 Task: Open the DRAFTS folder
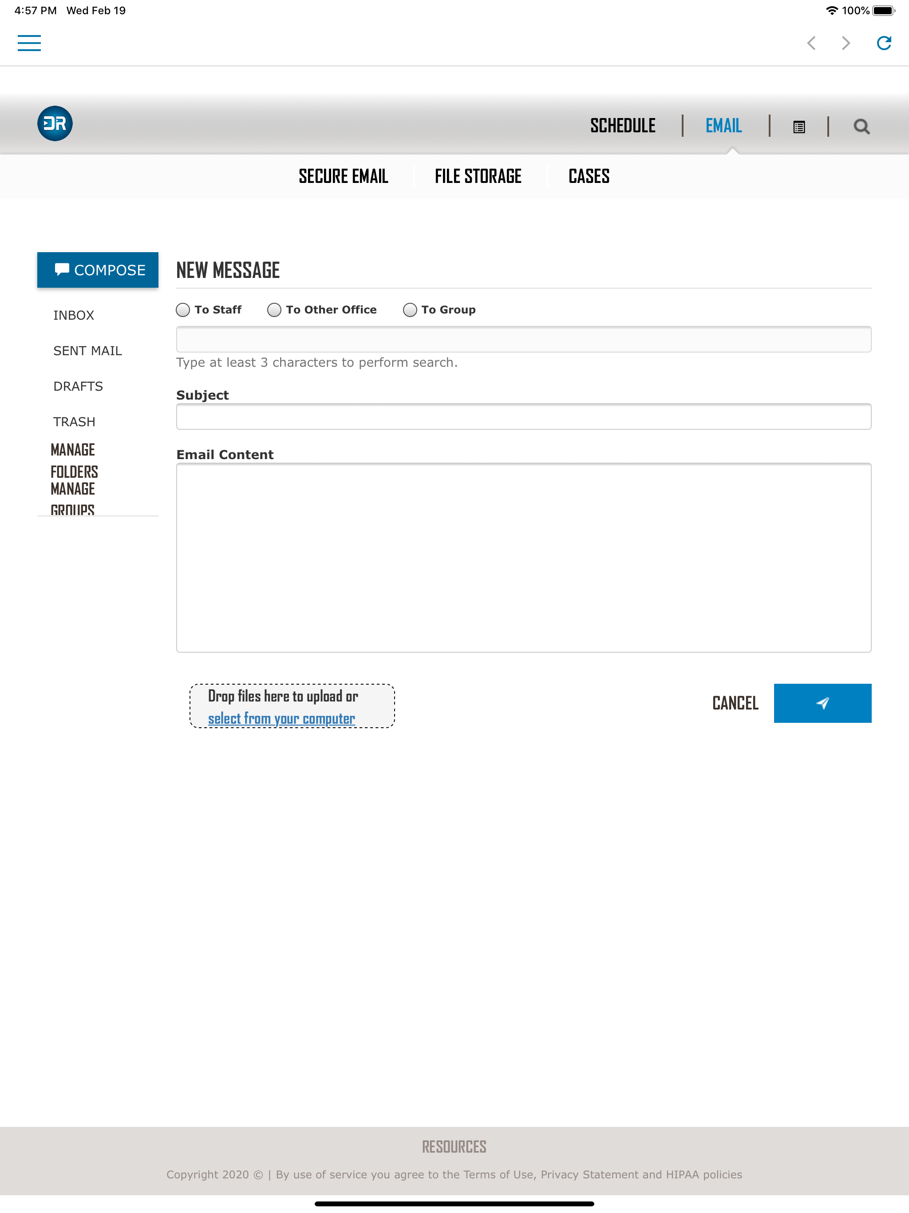pos(78,387)
